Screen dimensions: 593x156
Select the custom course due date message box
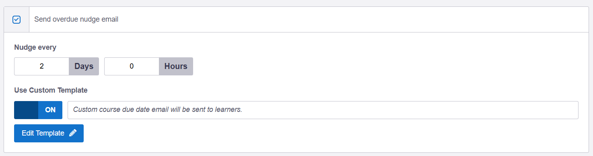pyautogui.click(x=323, y=110)
